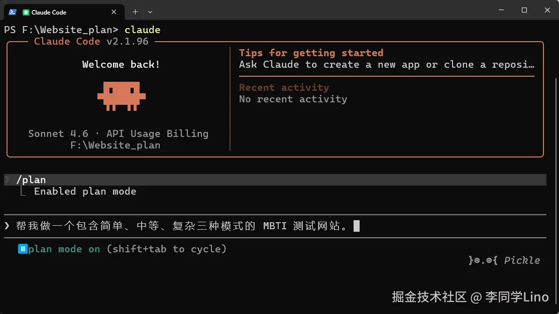Click the 'Sonnet 4.6 · API Usage Billing' text
Viewport: 559px width, 314px height.
[x=118, y=133]
